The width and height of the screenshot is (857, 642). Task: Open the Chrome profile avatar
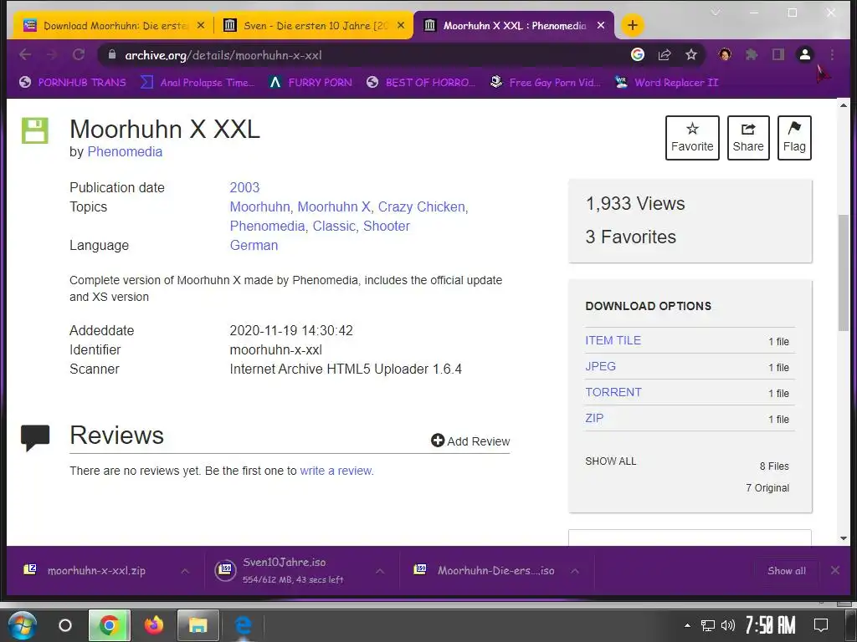click(805, 54)
